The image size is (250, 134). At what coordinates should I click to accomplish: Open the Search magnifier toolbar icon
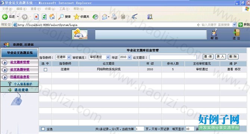(x=61, y=16)
